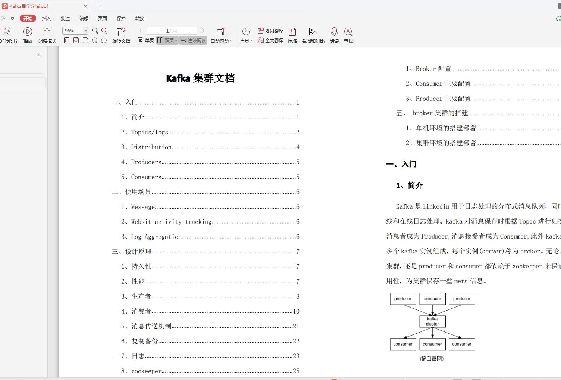561x380 pixels.
Task: Click fit page view icon
Action: 76,40
